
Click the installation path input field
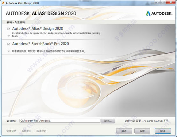pos(60,121)
